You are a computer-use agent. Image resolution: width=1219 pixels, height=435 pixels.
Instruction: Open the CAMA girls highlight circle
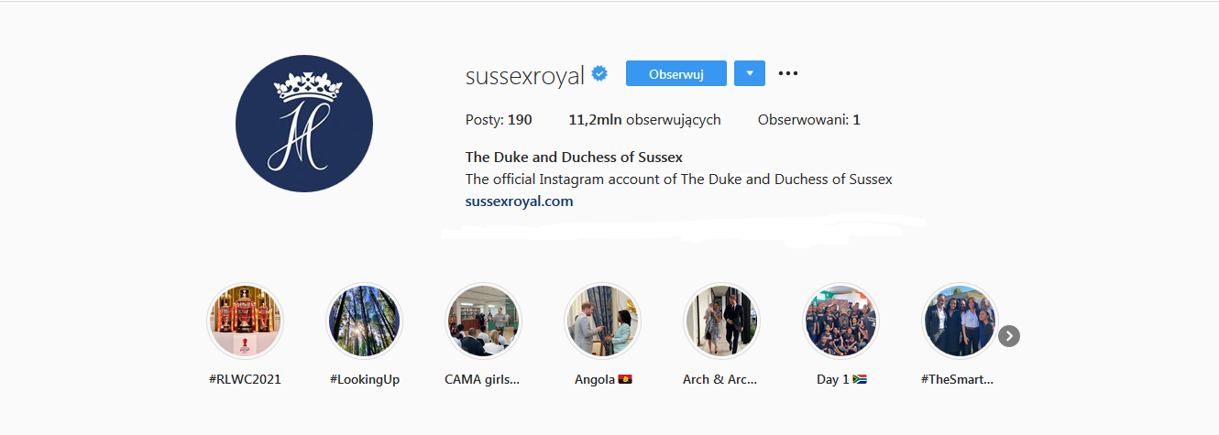pyautogui.click(x=483, y=321)
